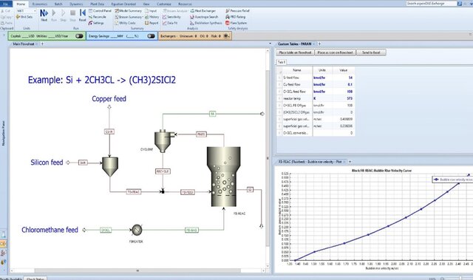Open the Flare System tool
The image size is (473, 280).
coord(236,23)
